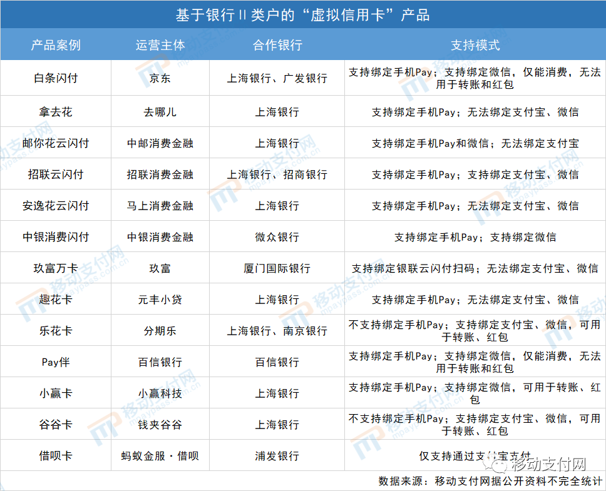Click the 乐花卡 product cell
The image size is (606, 491).
(x=56, y=331)
